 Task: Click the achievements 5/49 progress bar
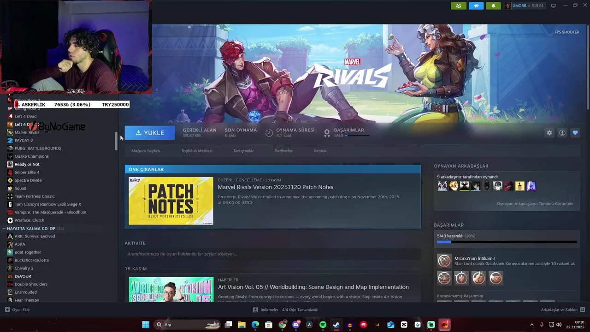pos(507,242)
